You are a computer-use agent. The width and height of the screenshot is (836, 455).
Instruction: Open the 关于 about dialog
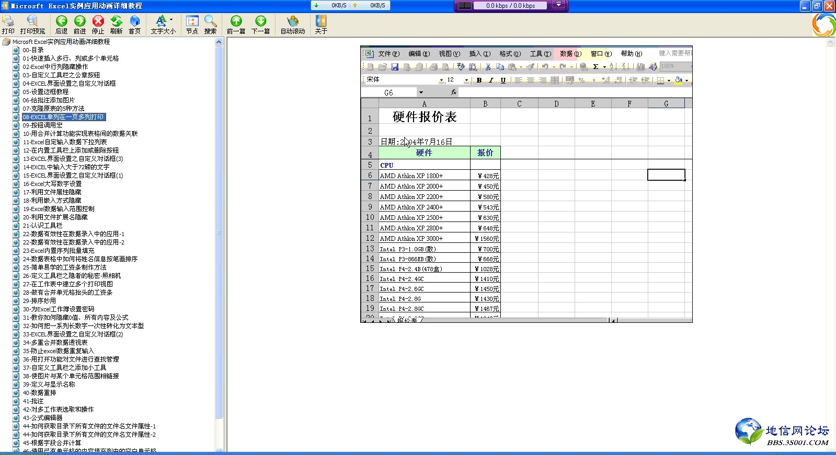pyautogui.click(x=321, y=25)
